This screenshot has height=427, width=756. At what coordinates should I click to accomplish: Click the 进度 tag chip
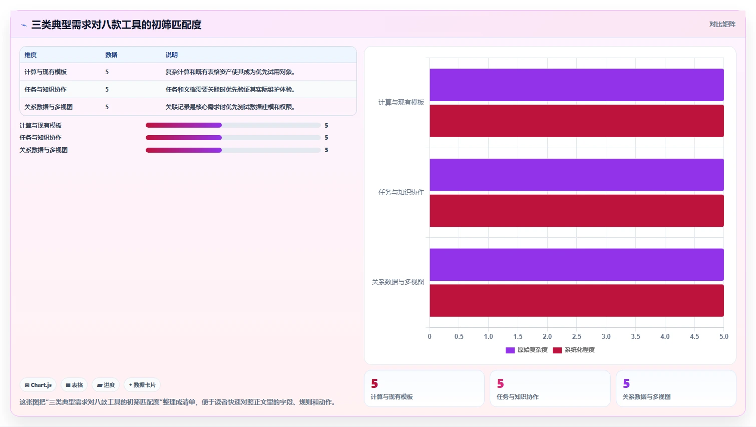(x=106, y=385)
